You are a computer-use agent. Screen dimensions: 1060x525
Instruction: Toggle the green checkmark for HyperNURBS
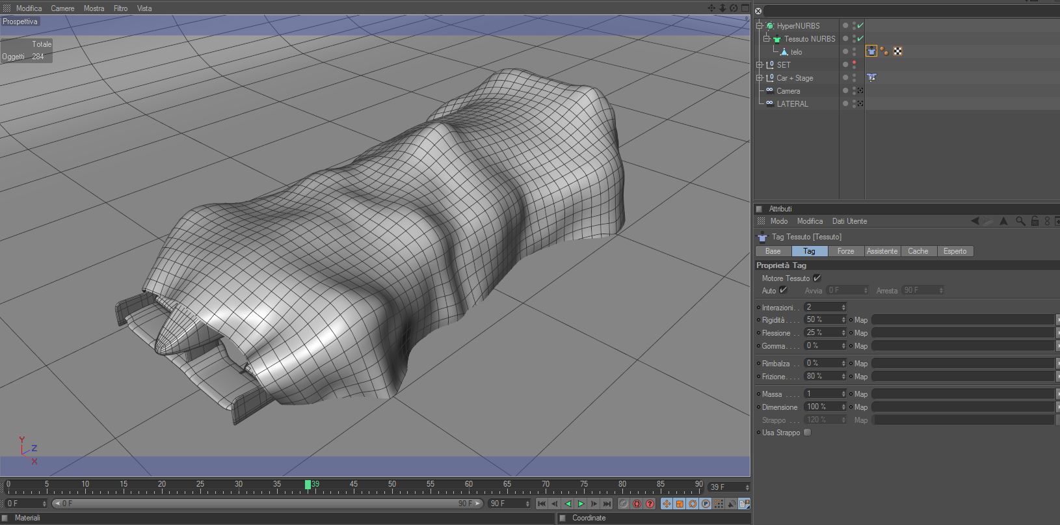(860, 25)
